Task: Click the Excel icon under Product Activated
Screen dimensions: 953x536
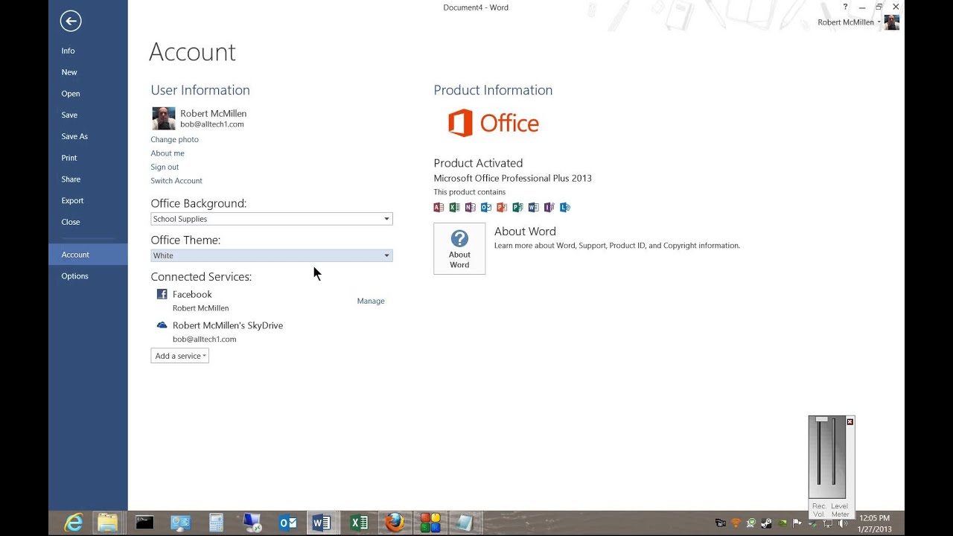Action: pyautogui.click(x=454, y=207)
